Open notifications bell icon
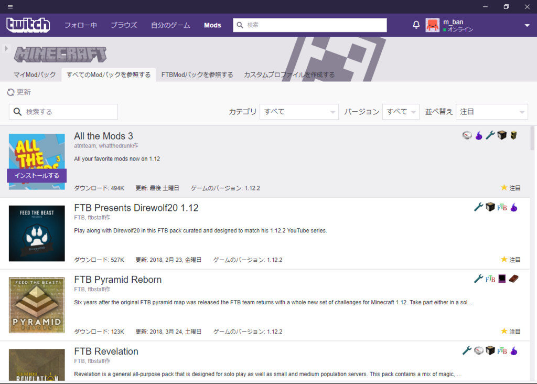Viewport: 537px width, 384px height. click(x=416, y=25)
